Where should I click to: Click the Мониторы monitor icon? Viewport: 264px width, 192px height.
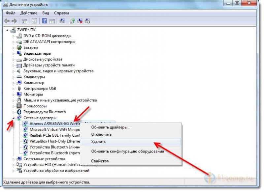click(19, 94)
